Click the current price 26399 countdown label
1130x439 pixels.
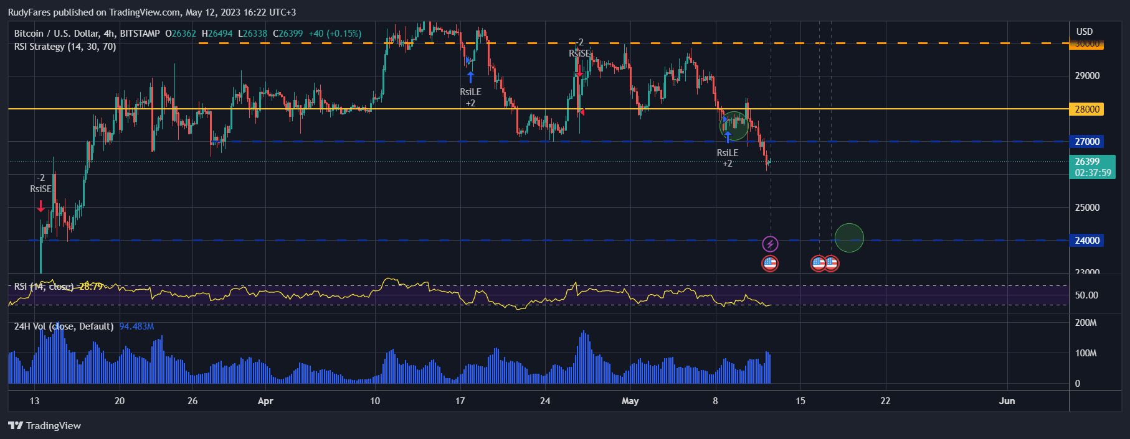[1093, 167]
